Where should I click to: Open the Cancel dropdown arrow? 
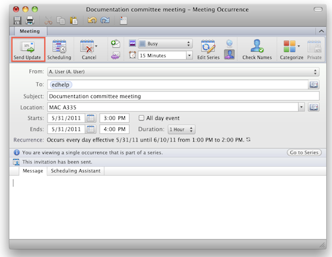coord(96,46)
